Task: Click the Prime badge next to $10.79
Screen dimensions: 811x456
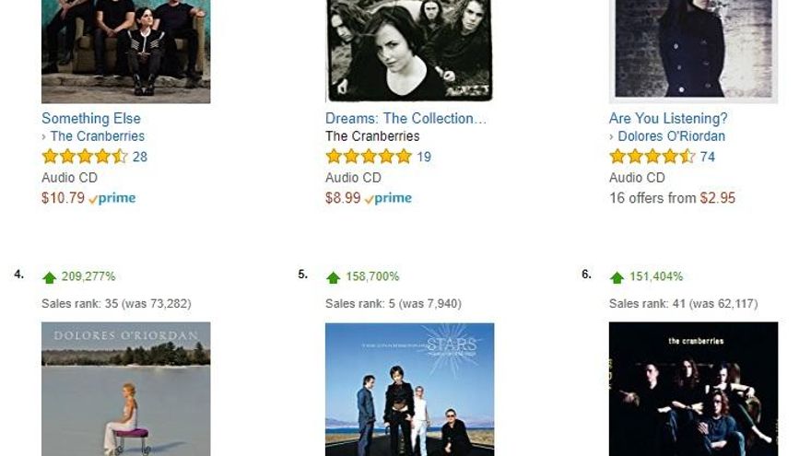Action: (x=112, y=198)
